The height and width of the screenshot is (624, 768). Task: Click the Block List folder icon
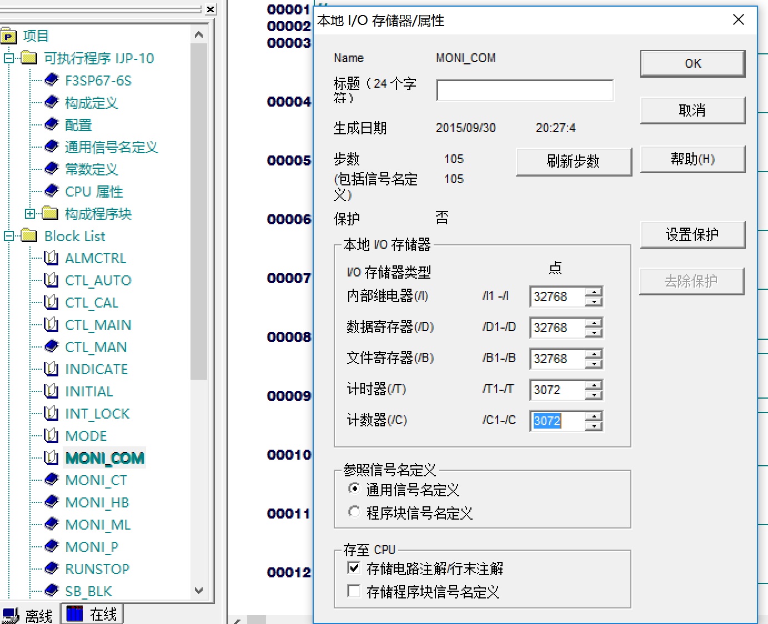(29, 236)
